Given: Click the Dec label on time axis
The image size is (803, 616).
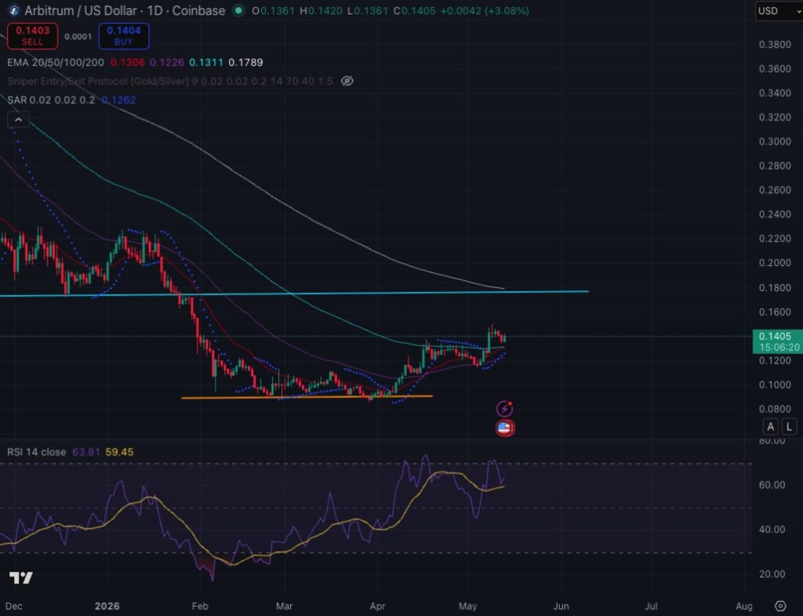Looking at the screenshot, I should click(x=14, y=607).
